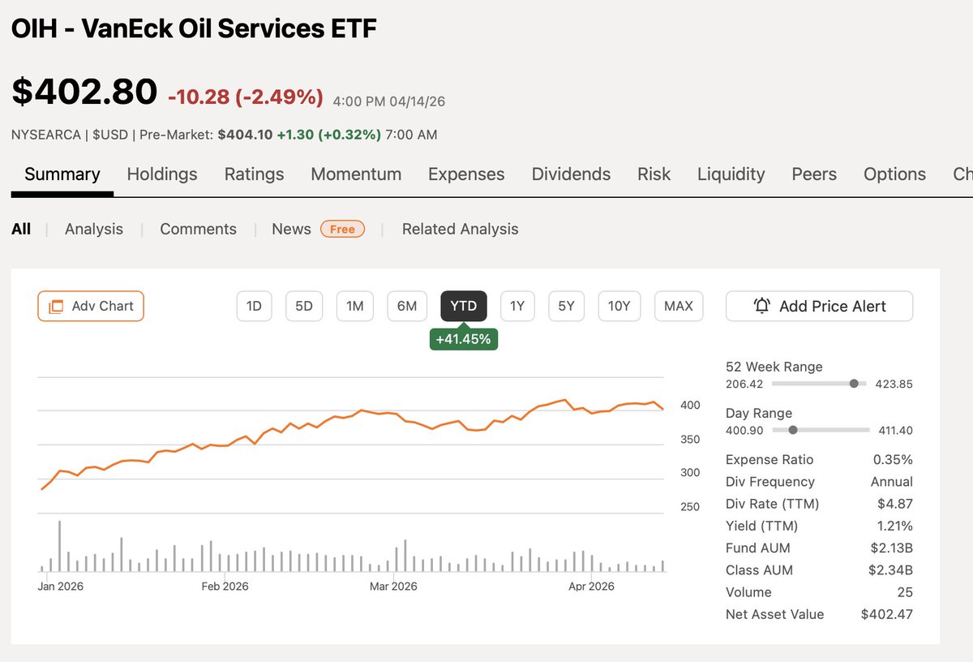Viewport: 973px width, 662px height.
Task: Click the Day Range slider marker
Action: 793,430
